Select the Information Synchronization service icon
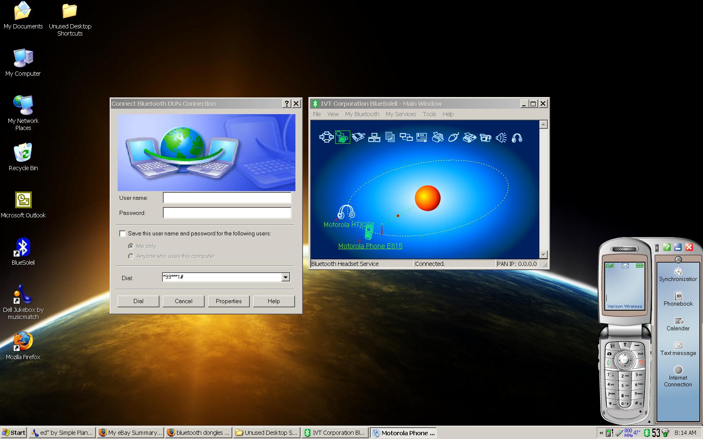Viewport: 703px width, 439px height. coord(406,137)
